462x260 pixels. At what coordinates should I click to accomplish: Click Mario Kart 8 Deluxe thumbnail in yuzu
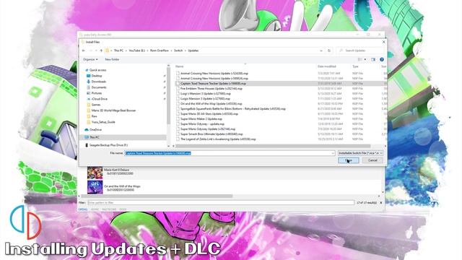click(95, 173)
